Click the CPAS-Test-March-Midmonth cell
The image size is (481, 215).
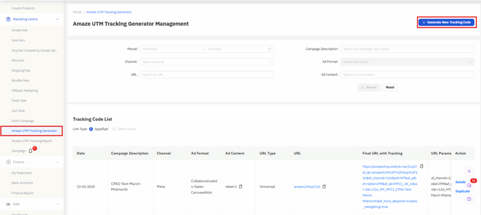click(125, 186)
